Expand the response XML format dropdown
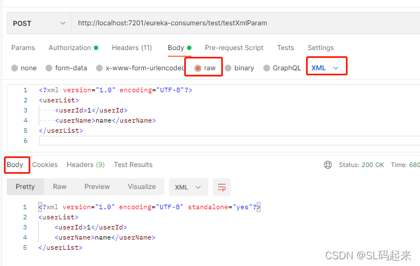The height and width of the screenshot is (266, 420). click(x=188, y=187)
